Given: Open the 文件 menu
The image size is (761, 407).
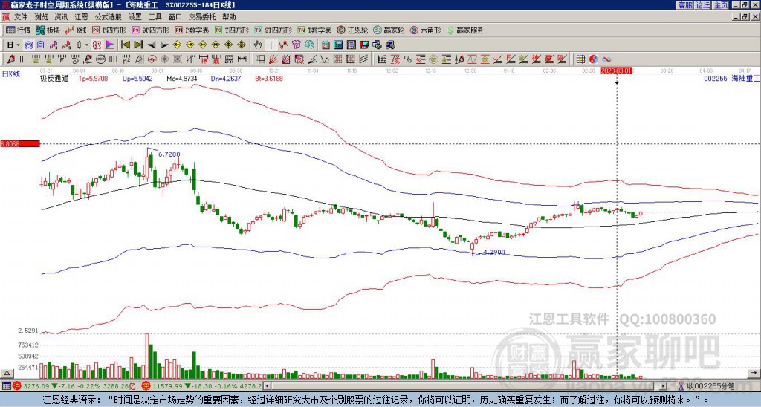Looking at the screenshot, I should (21, 17).
